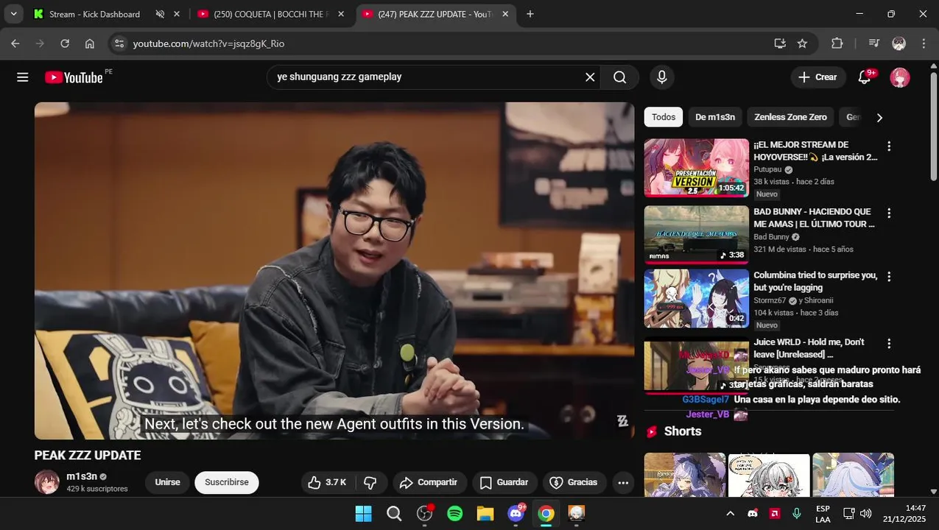Open a new browser tab

530,14
